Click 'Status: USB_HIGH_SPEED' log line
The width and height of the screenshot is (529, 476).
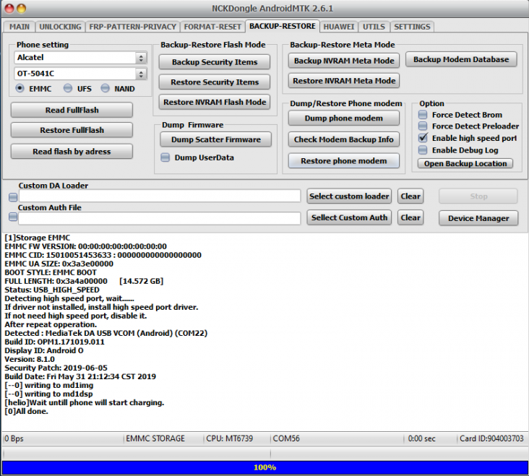click(52, 290)
